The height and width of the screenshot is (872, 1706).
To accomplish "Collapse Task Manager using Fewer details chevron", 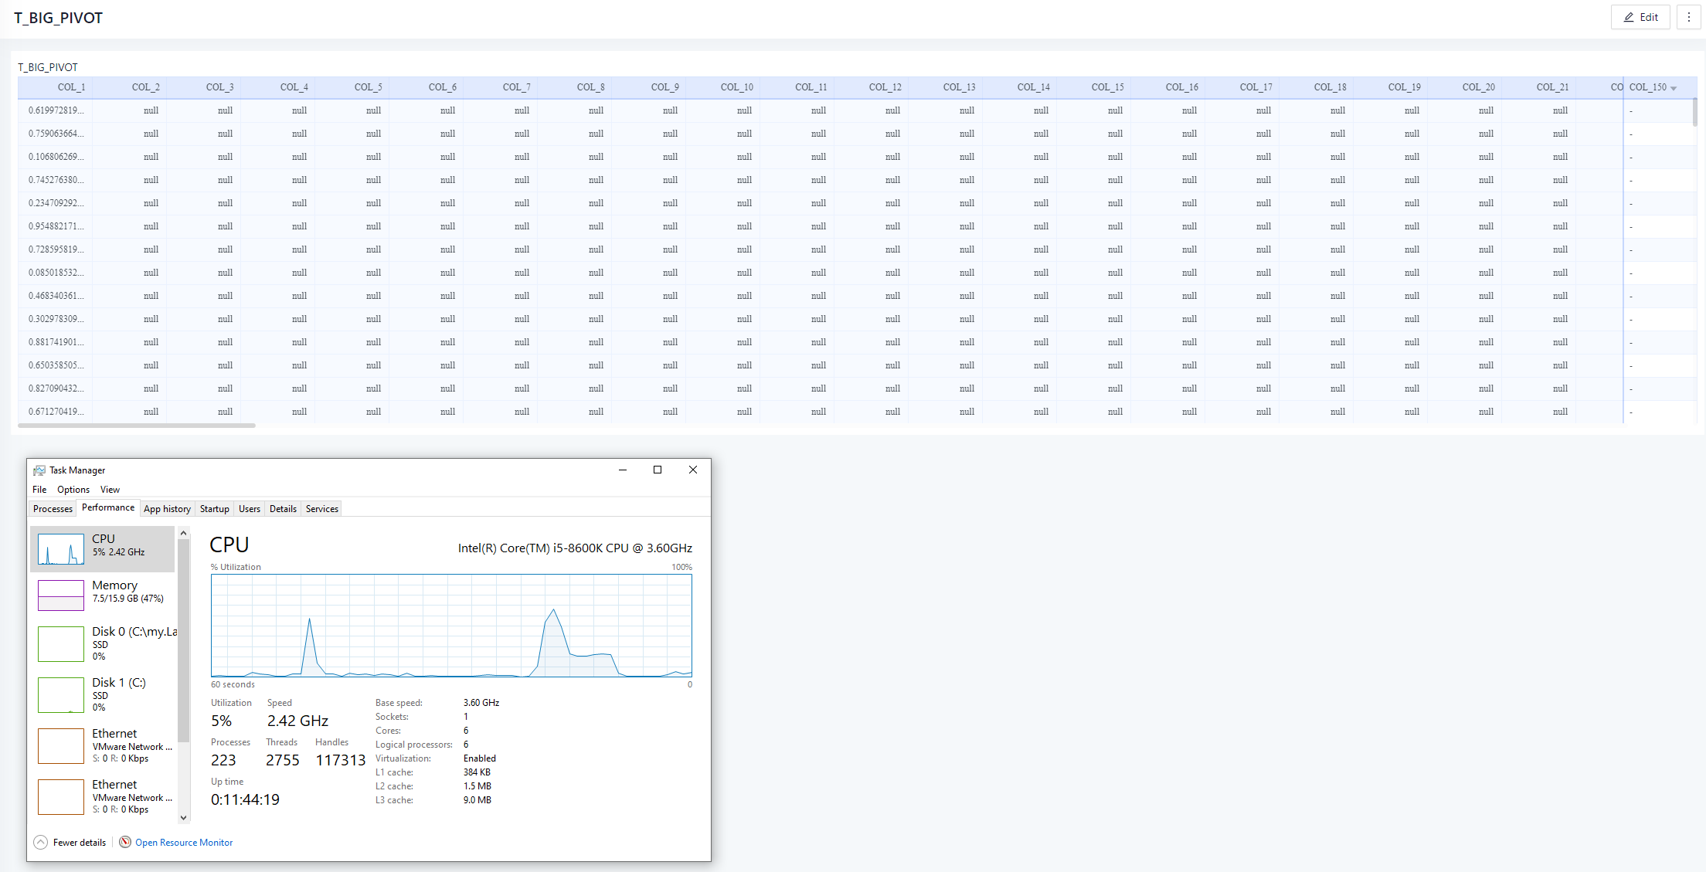I will pos(39,842).
